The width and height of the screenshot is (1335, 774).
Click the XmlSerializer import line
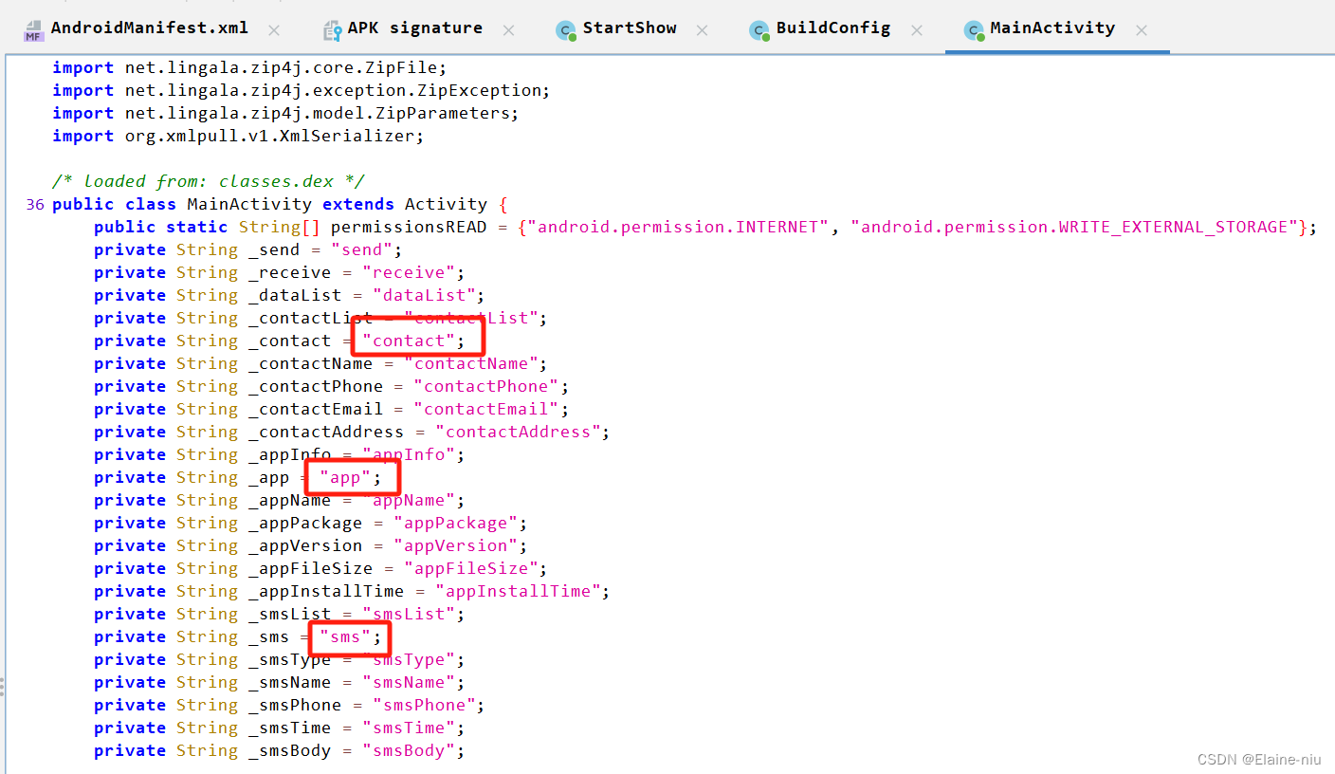click(x=238, y=136)
